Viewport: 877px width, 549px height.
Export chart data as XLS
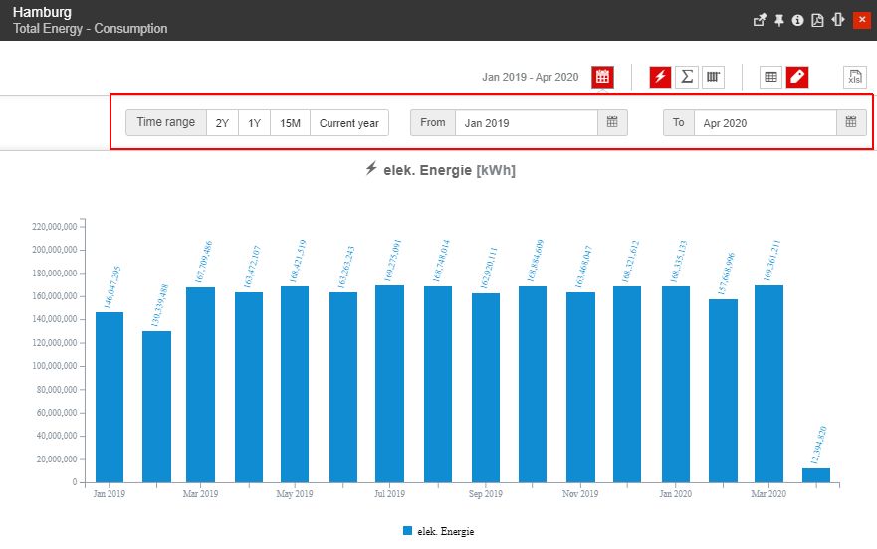[854, 77]
